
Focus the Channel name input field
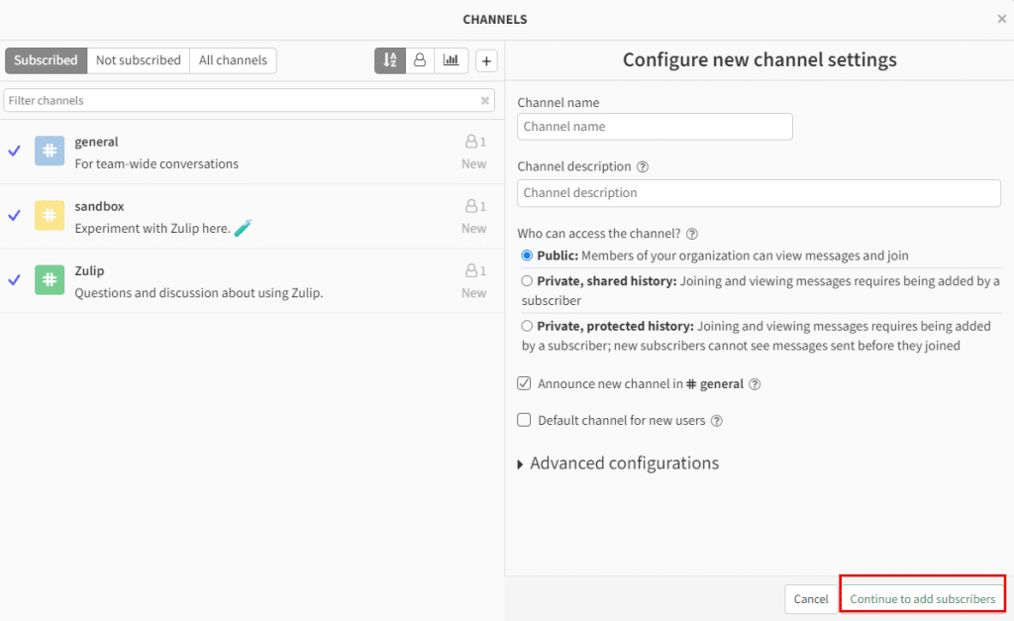coord(655,127)
